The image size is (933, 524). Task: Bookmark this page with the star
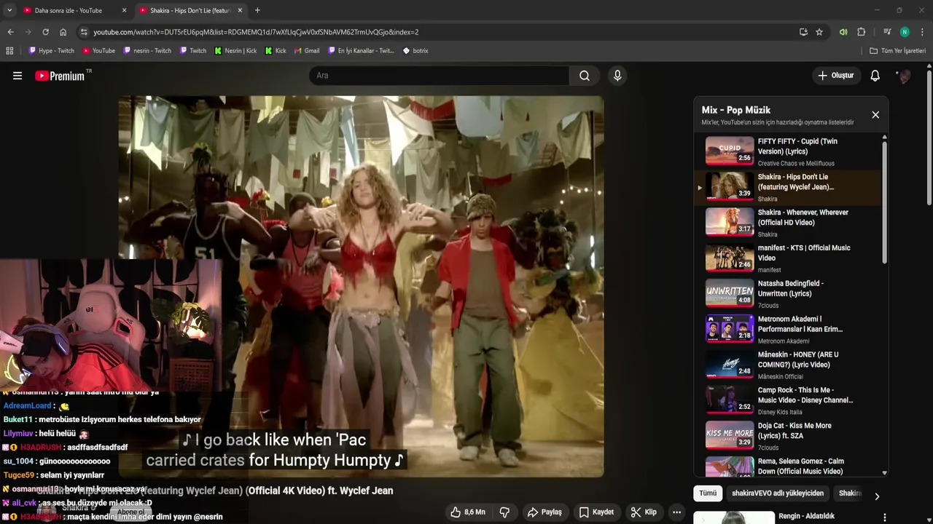point(819,32)
